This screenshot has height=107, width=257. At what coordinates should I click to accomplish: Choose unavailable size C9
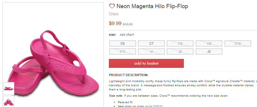209,43
